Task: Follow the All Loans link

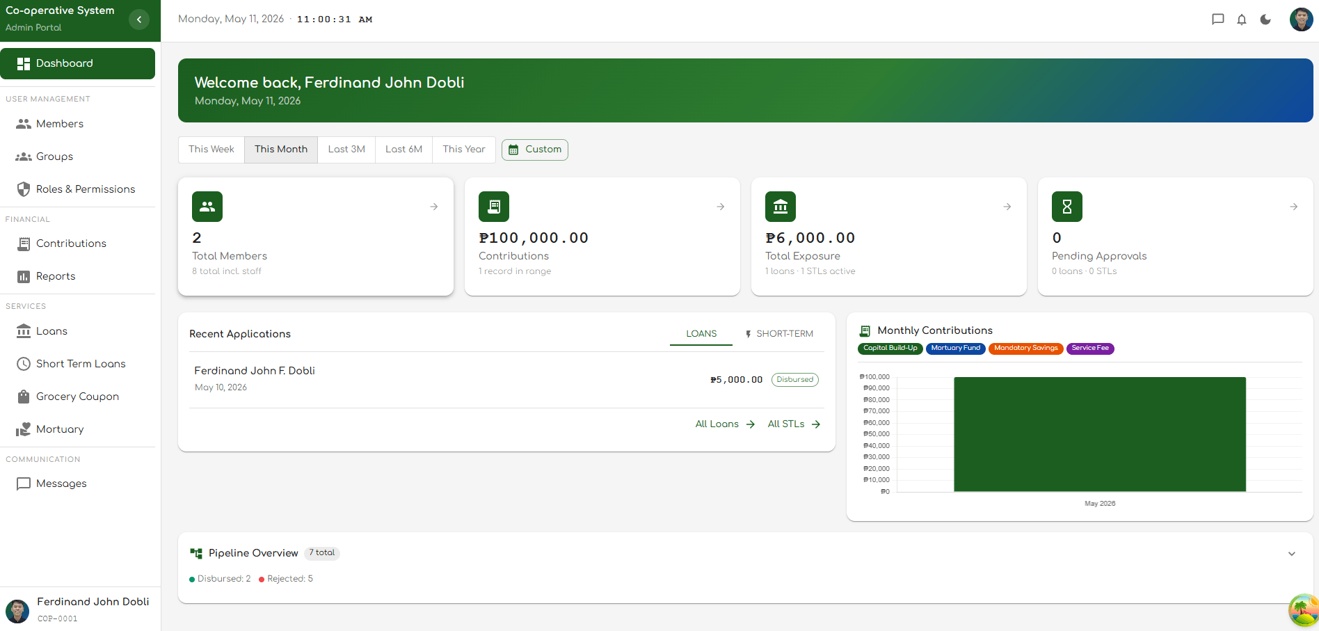Action: coord(725,424)
